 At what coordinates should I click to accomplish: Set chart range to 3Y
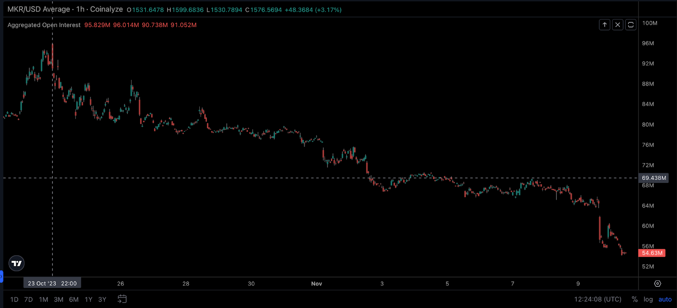pyautogui.click(x=102, y=300)
